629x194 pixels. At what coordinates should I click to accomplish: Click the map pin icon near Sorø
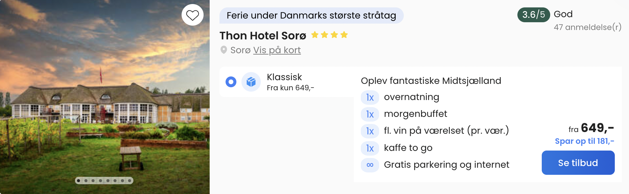click(x=224, y=50)
